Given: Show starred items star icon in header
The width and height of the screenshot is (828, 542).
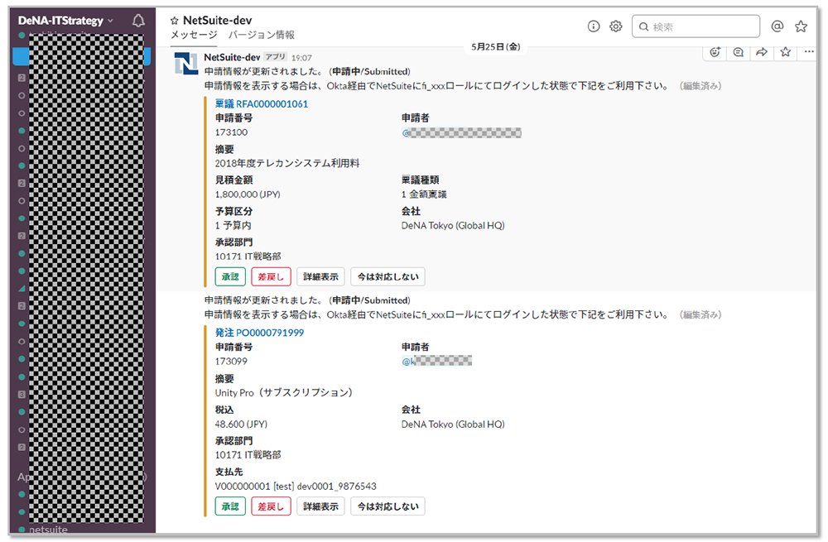Looking at the screenshot, I should pos(801,26).
